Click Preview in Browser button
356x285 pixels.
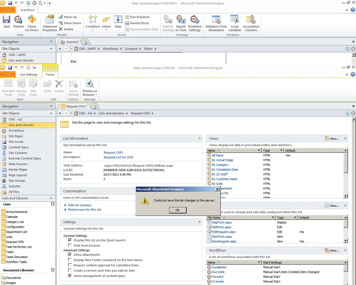pos(90,88)
